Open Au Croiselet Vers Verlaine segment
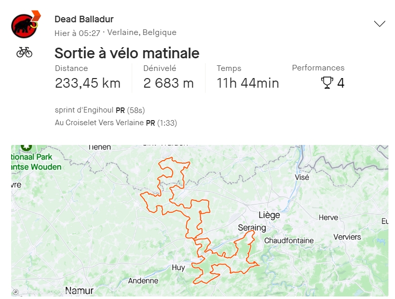395x299 pixels. point(100,123)
